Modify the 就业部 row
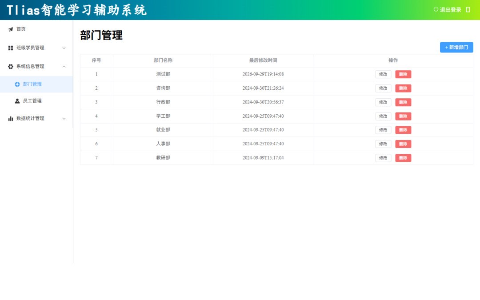This screenshot has width=480, height=300. pos(383,130)
